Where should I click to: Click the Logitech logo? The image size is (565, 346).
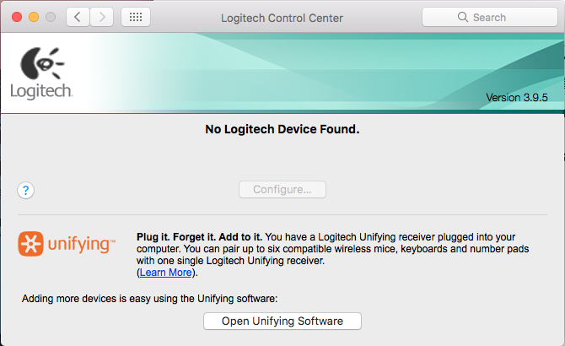tap(40, 72)
